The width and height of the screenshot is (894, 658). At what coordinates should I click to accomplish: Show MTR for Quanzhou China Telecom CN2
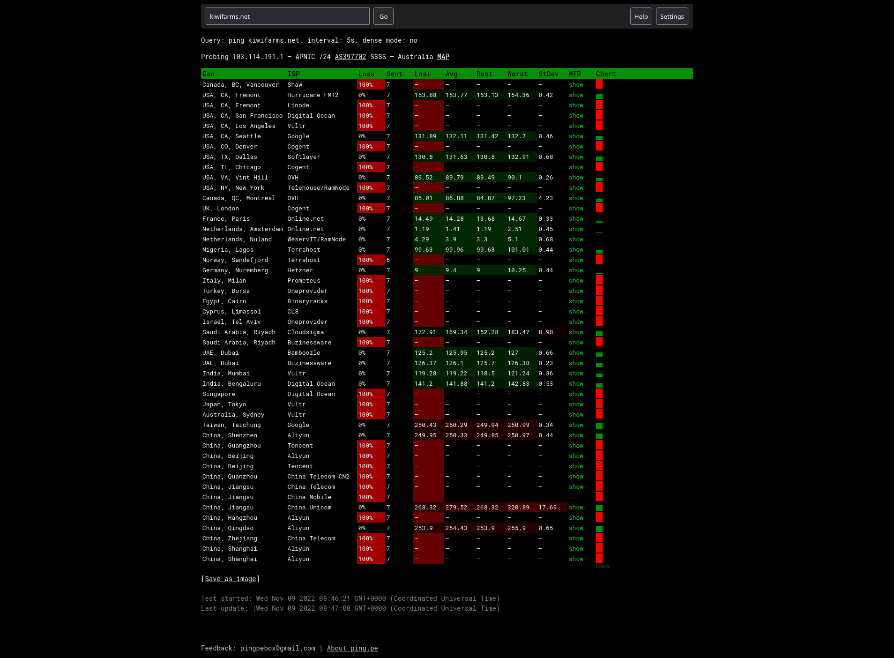pos(576,477)
